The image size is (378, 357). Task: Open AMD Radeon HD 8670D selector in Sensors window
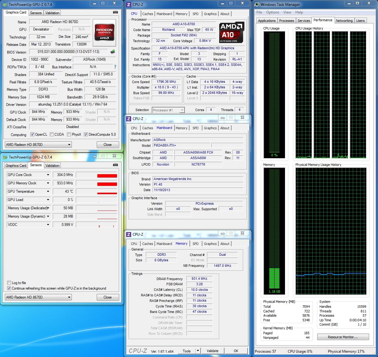(38, 297)
